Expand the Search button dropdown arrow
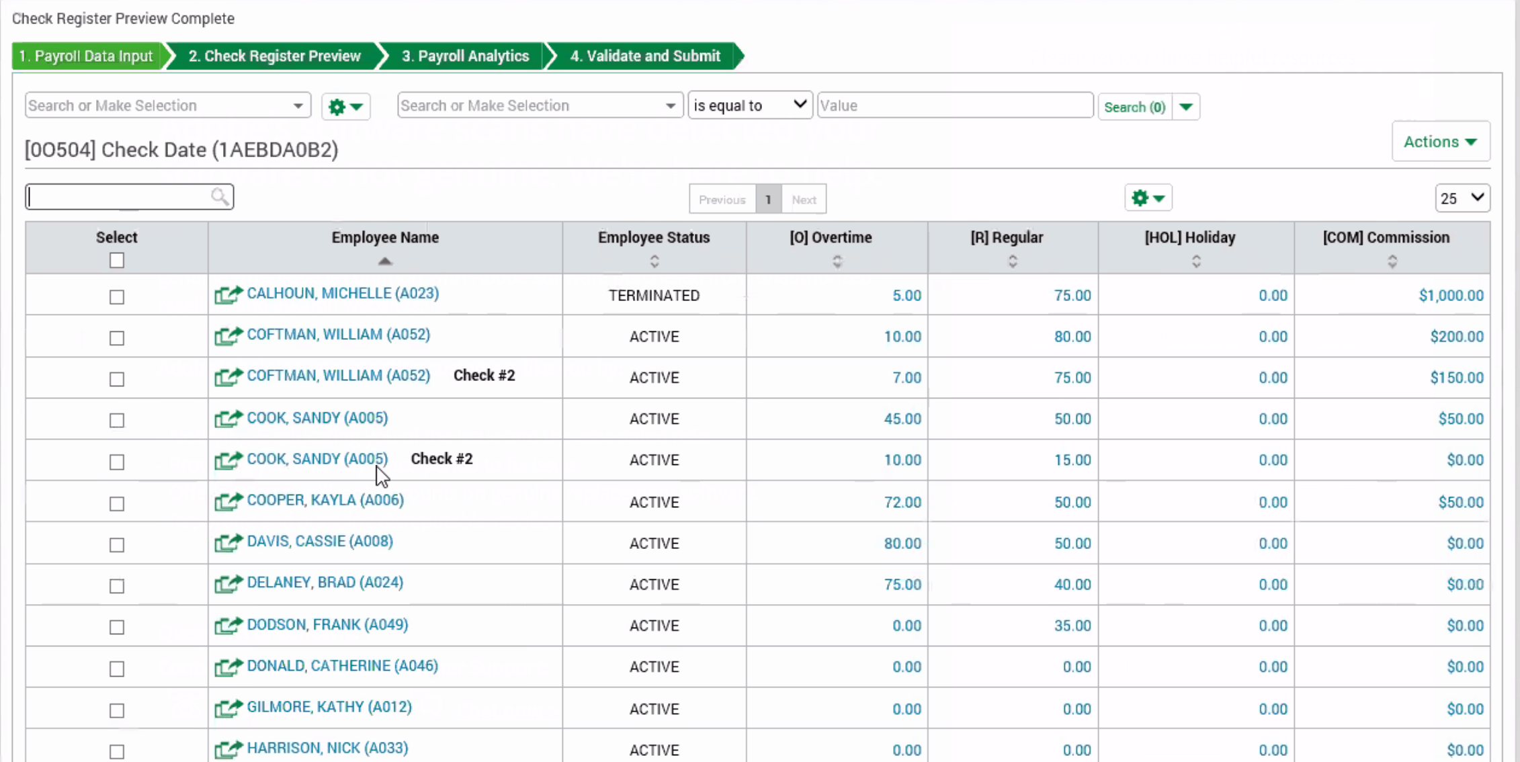1520x762 pixels. click(1186, 107)
